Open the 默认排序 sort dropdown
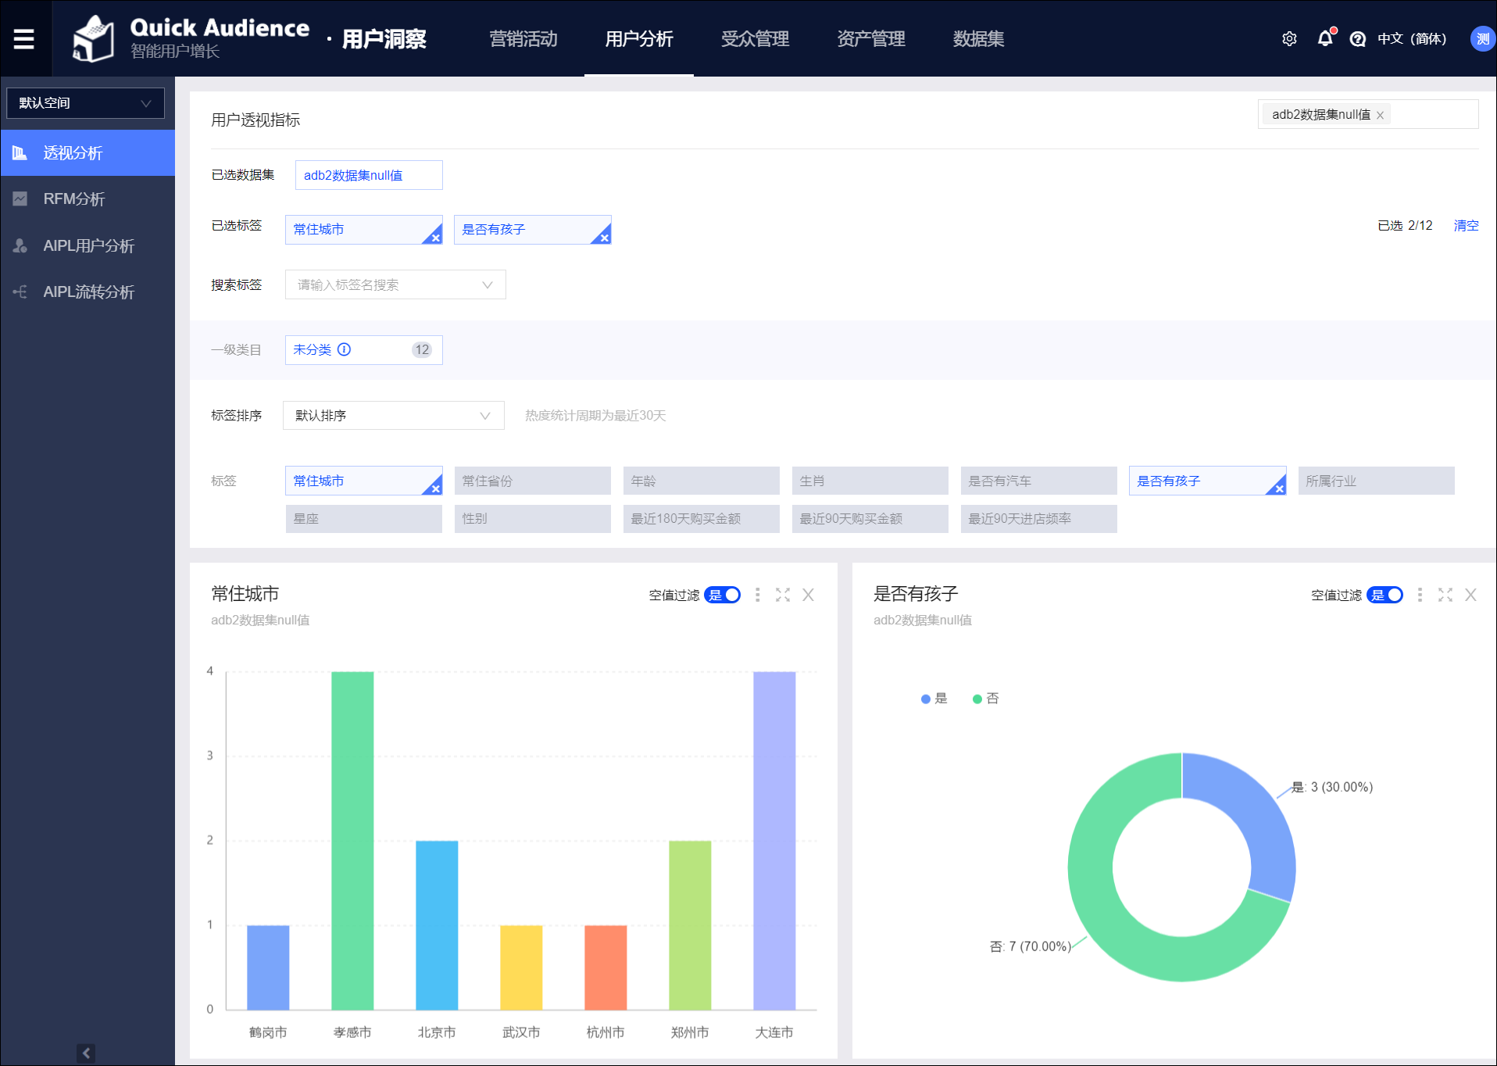Screen dimensions: 1497x1066 tap(394, 415)
